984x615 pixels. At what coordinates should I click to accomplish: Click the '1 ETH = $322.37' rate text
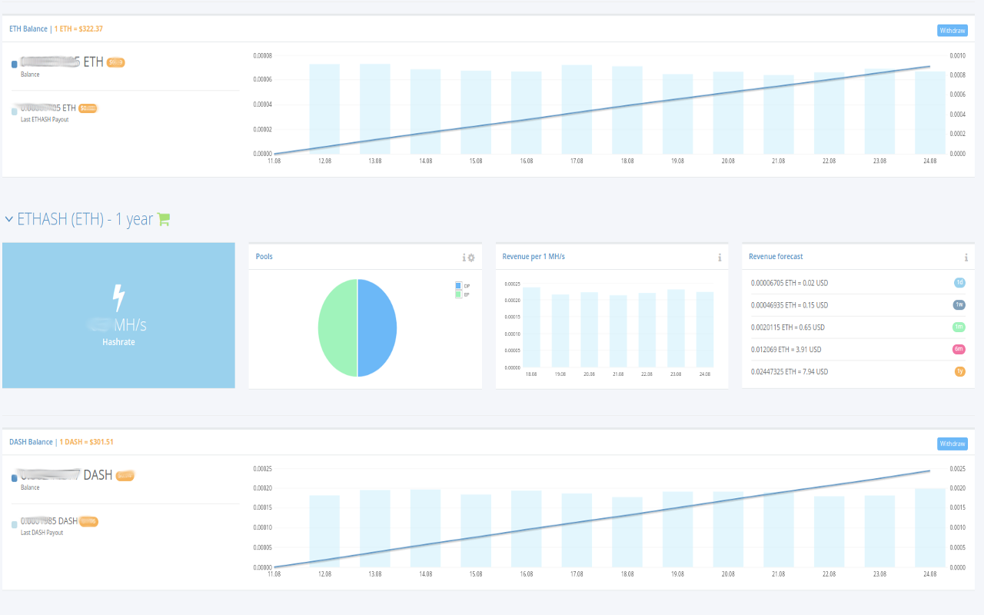tap(78, 28)
